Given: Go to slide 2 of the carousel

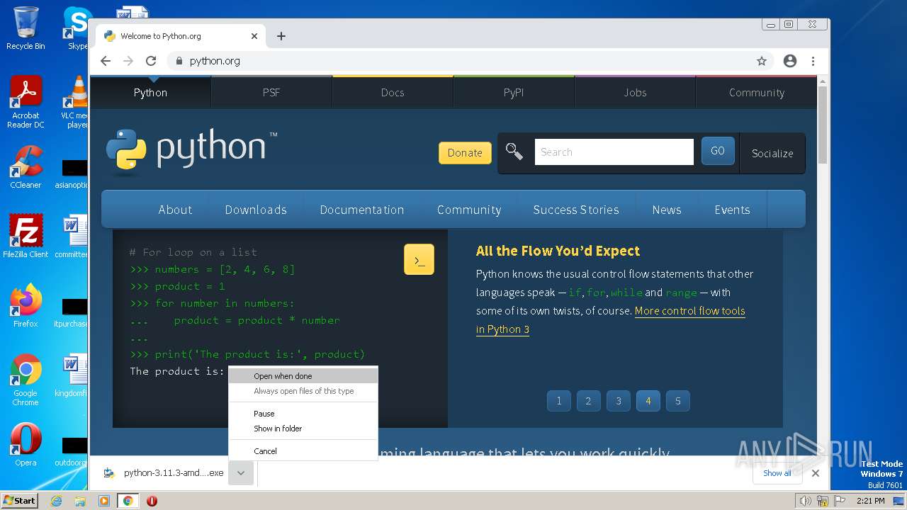Looking at the screenshot, I should (588, 401).
